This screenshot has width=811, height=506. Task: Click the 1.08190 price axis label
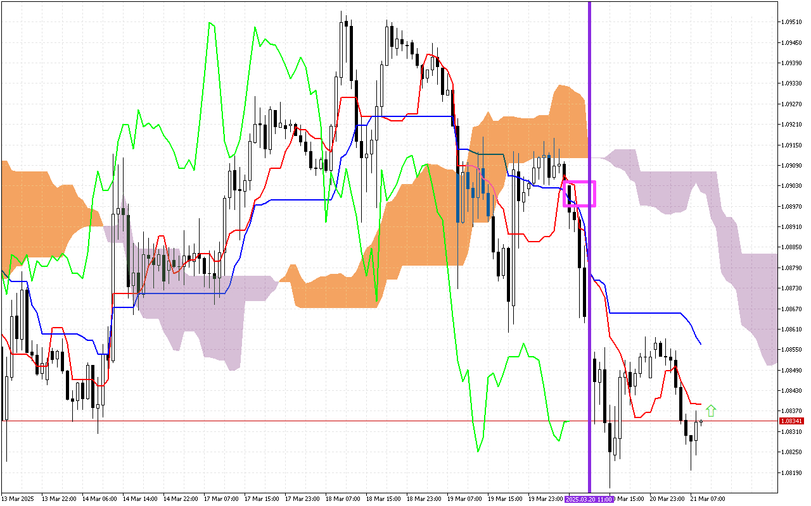tap(791, 472)
